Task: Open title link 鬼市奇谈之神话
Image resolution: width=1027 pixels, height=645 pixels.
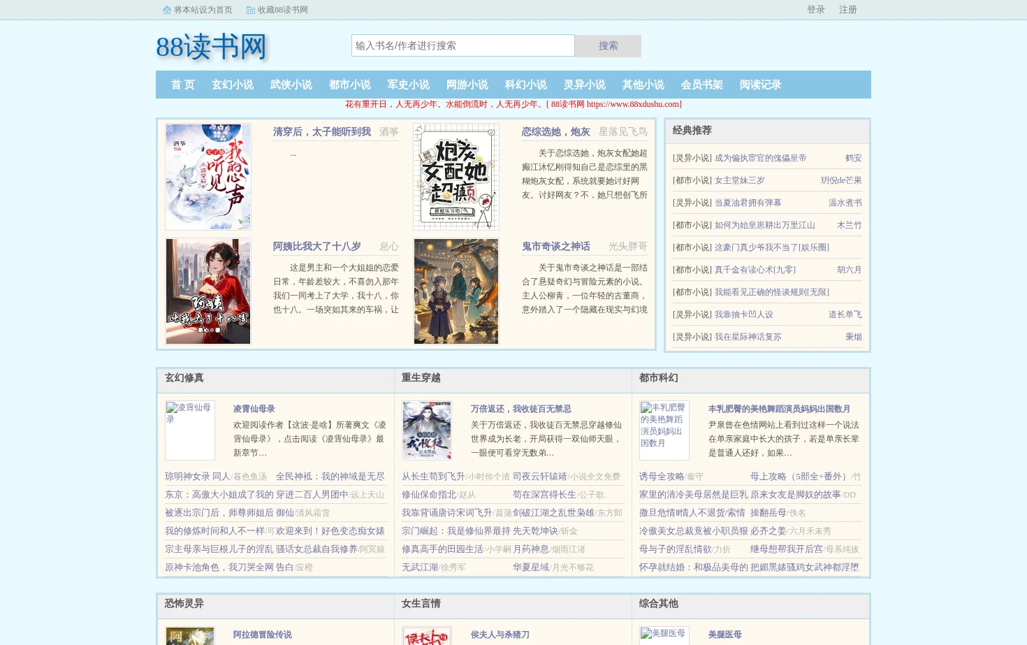Action: click(x=556, y=246)
